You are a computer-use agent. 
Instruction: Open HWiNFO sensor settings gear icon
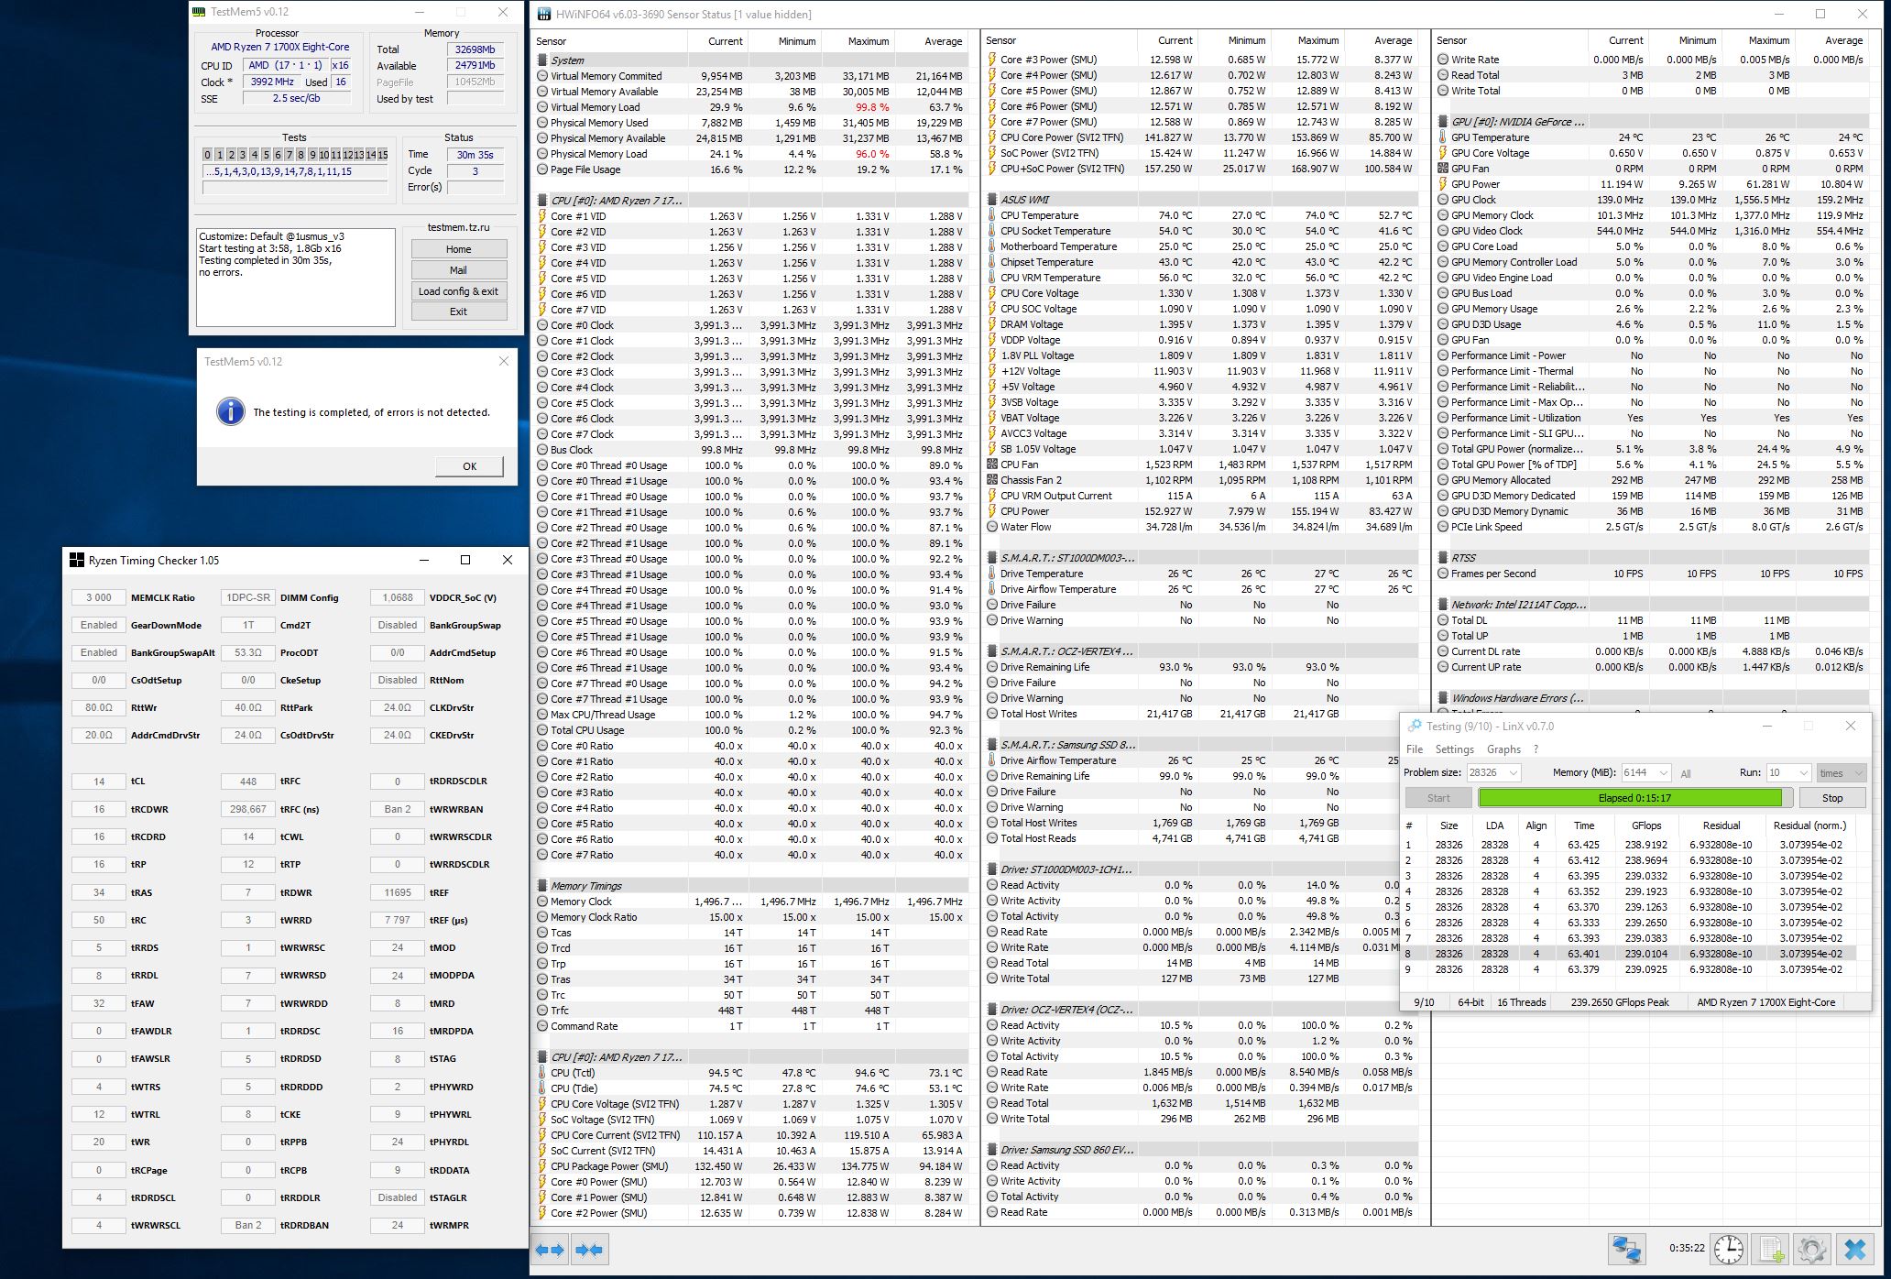click(x=1811, y=1249)
